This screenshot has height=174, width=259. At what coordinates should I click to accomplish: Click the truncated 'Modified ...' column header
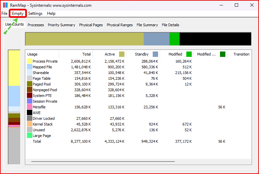click(x=211, y=54)
